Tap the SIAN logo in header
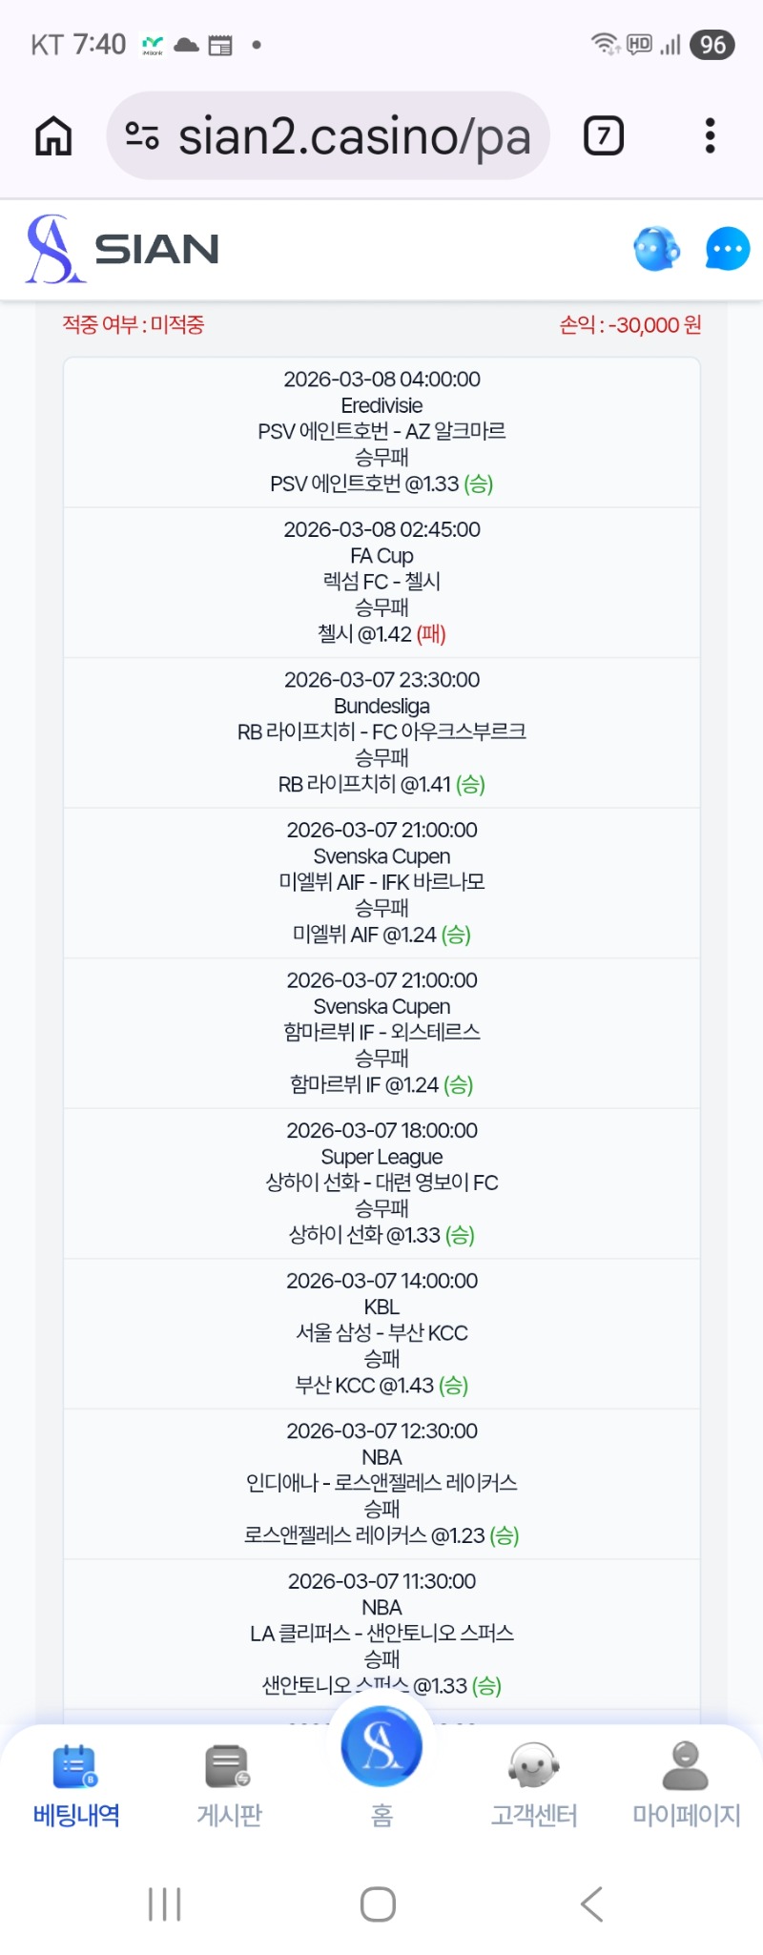The width and height of the screenshot is (763, 1955). tap(124, 249)
